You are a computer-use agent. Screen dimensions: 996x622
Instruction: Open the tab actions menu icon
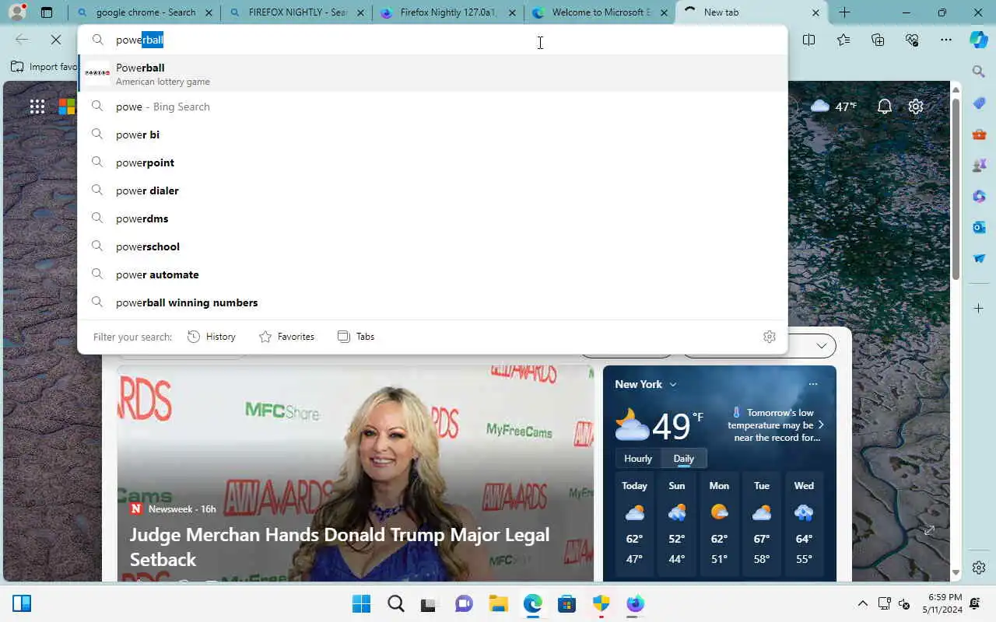[47, 12]
